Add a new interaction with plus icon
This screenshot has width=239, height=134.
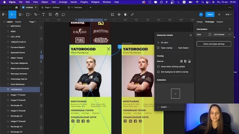(230, 29)
